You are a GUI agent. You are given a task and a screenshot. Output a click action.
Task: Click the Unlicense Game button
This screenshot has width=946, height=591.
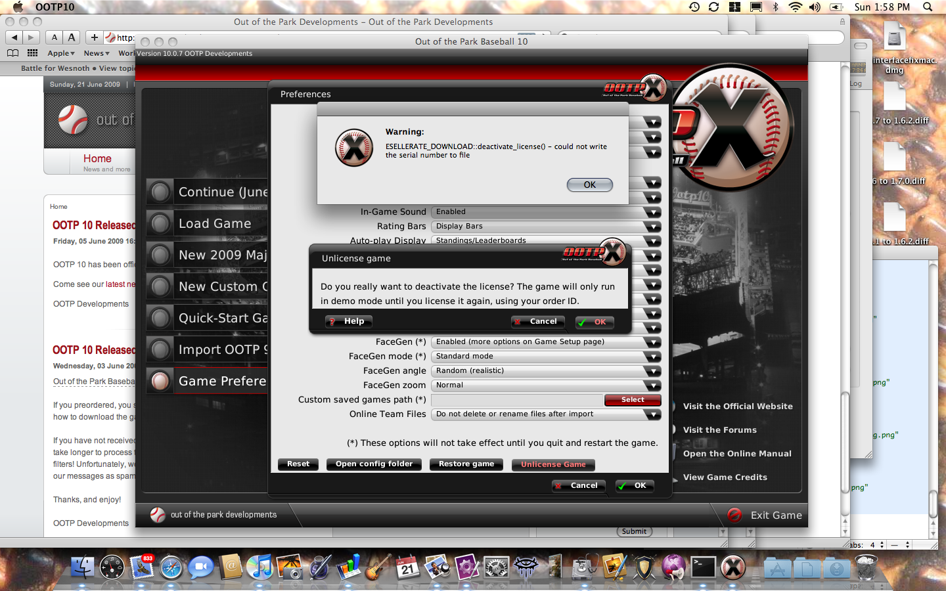pos(553,465)
